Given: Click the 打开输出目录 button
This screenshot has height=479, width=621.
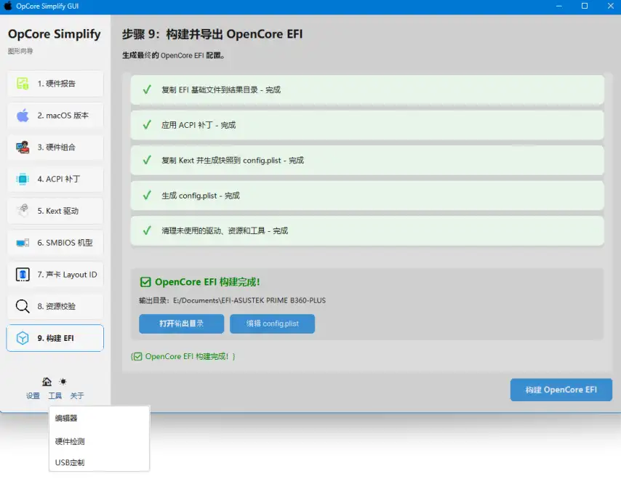Looking at the screenshot, I should [x=182, y=324].
